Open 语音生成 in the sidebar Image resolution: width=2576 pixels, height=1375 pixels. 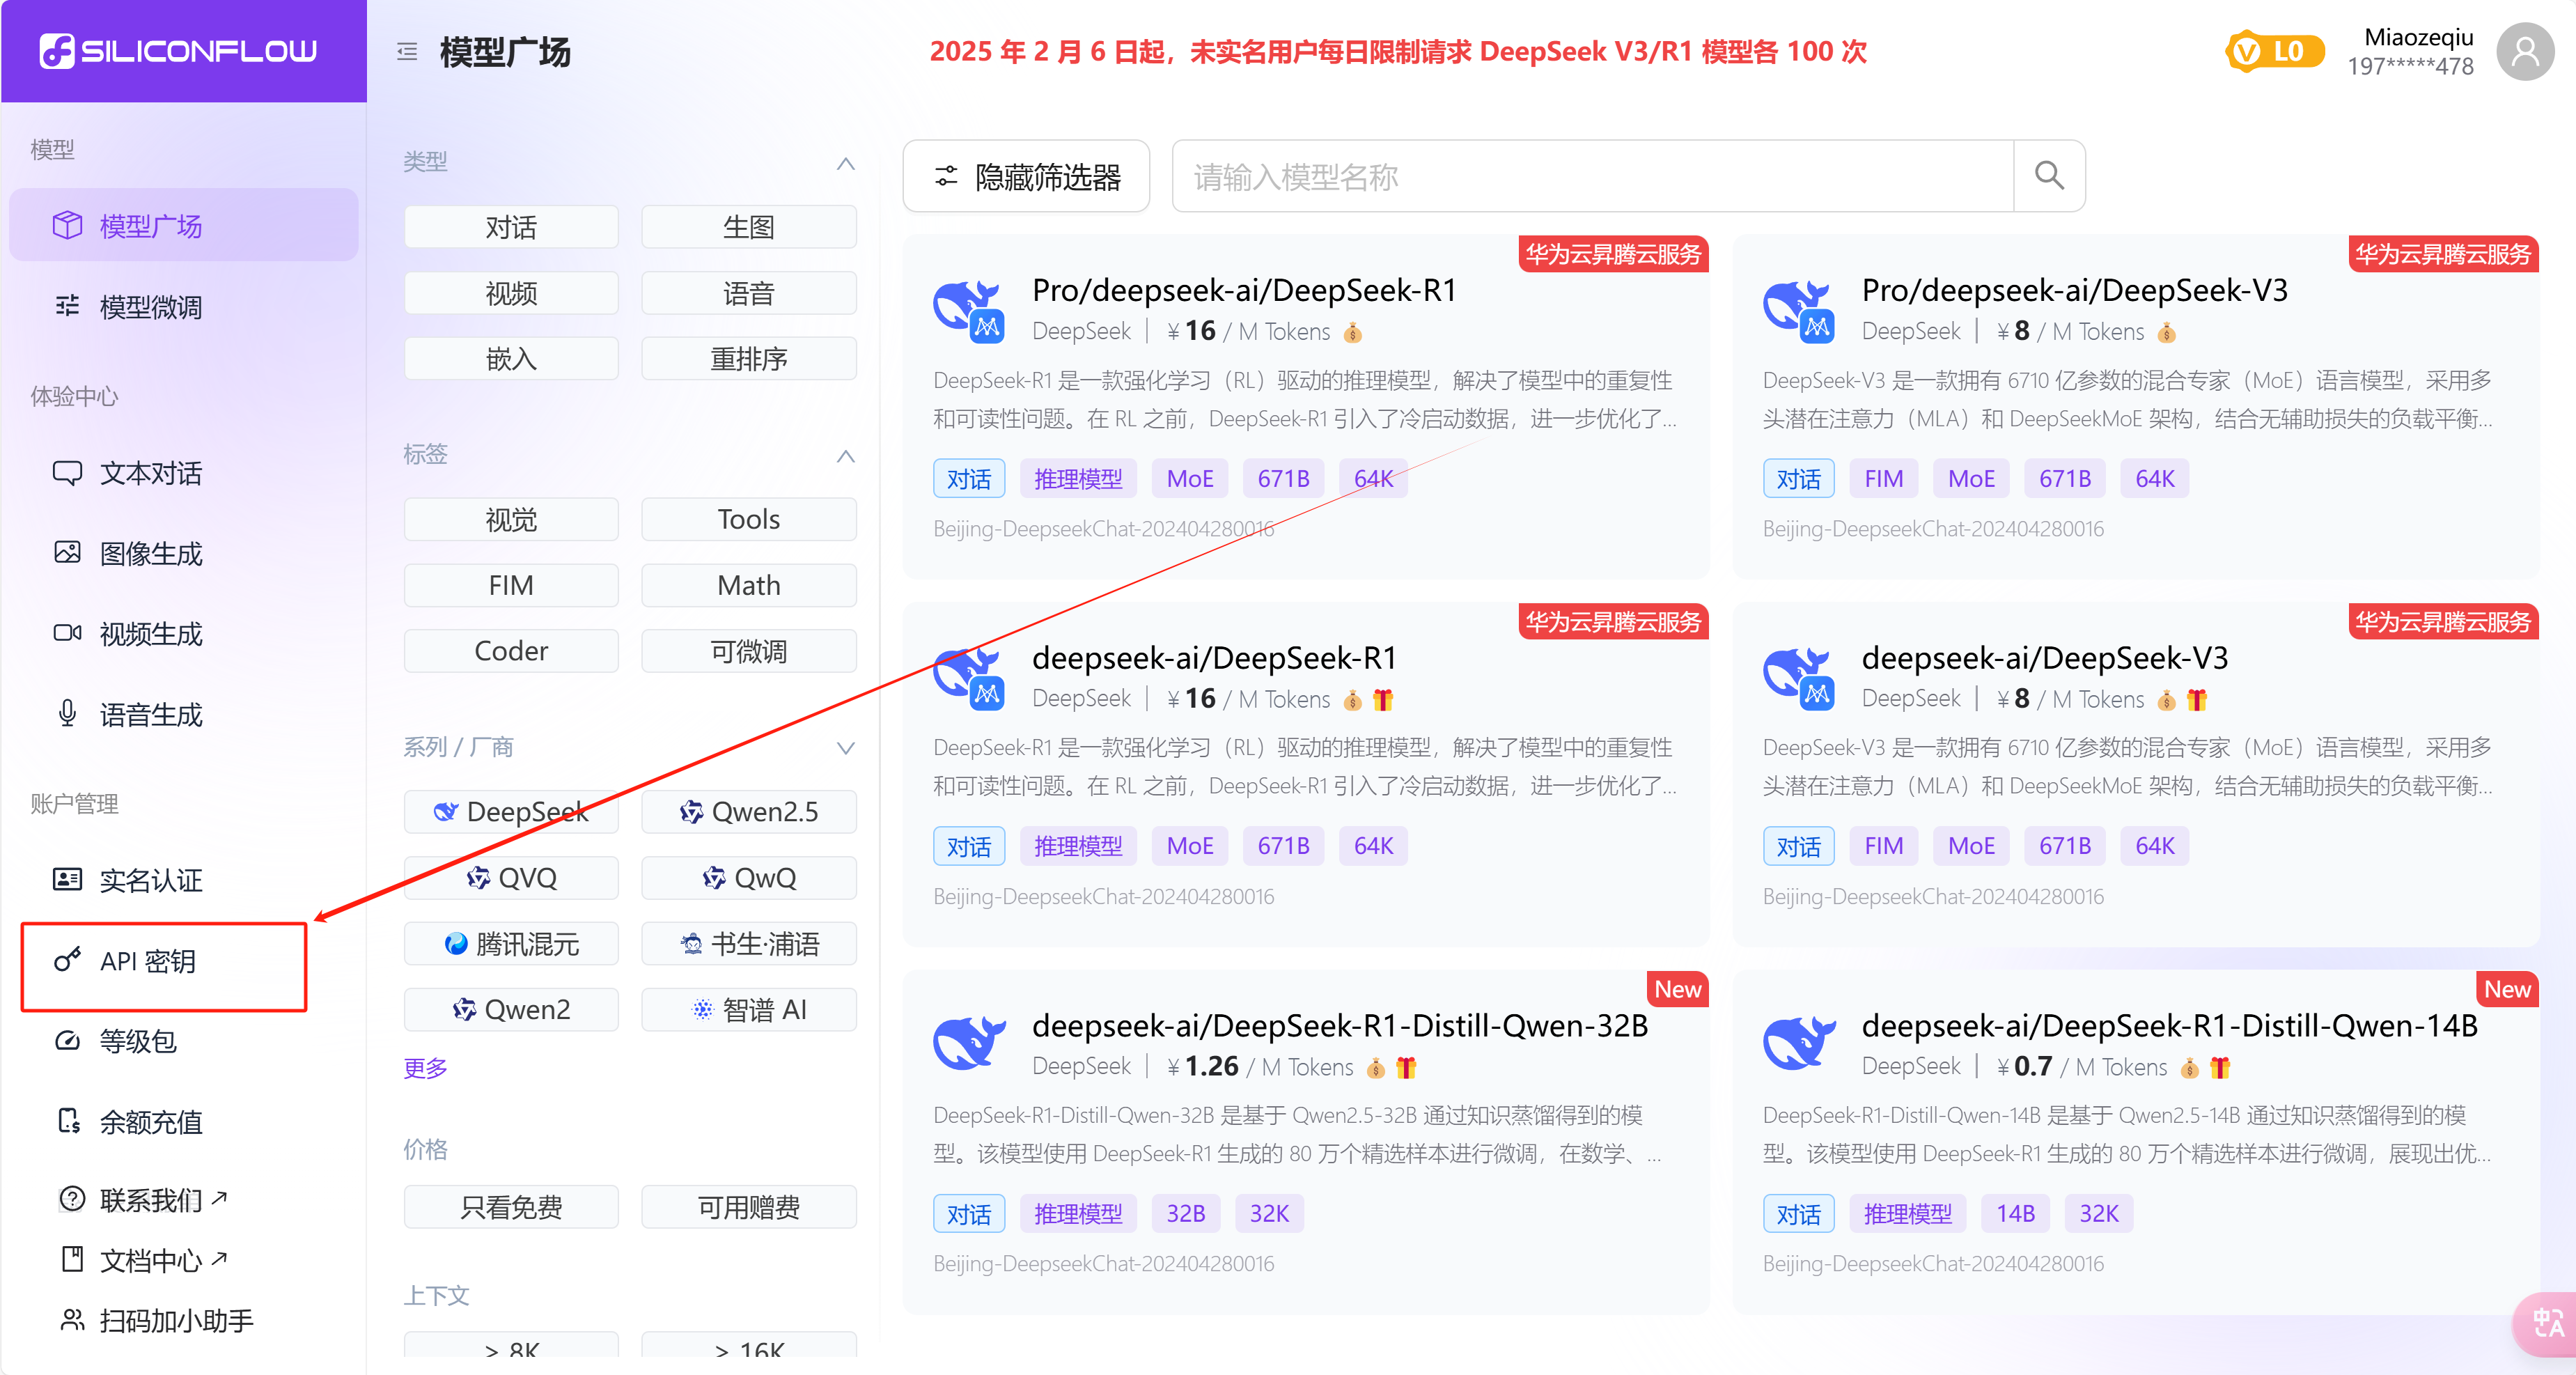[x=150, y=714]
